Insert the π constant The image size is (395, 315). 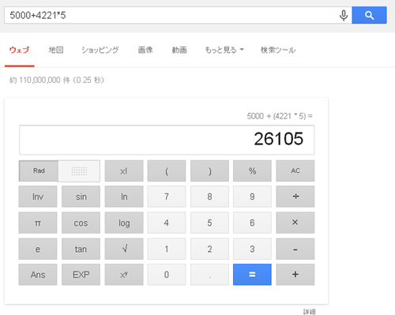click(38, 223)
